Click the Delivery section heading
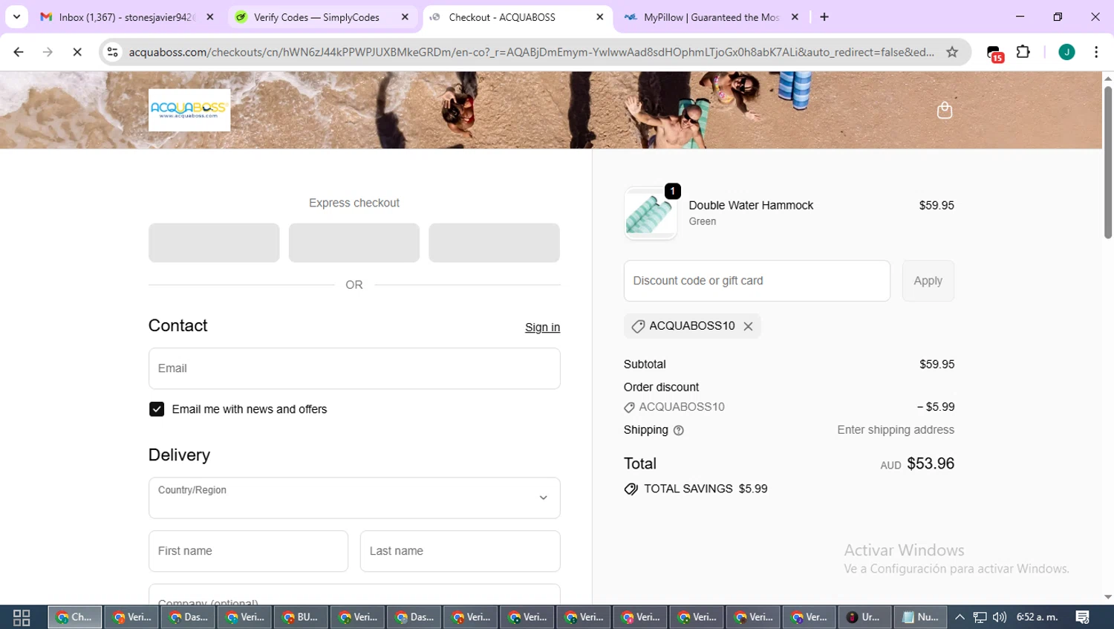This screenshot has height=629, width=1114. pos(179,454)
